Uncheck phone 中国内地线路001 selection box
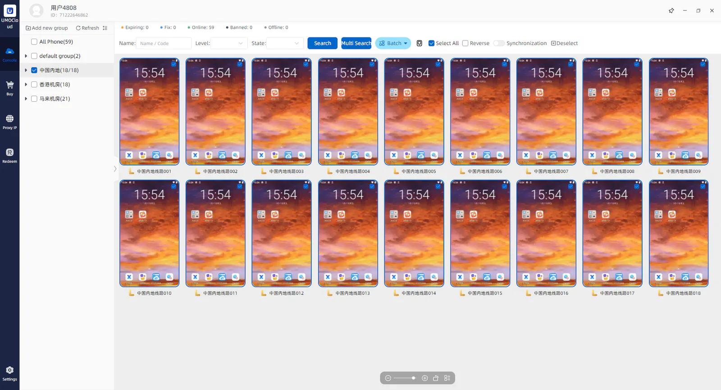Image resolution: width=721 pixels, height=390 pixels. (x=174, y=64)
